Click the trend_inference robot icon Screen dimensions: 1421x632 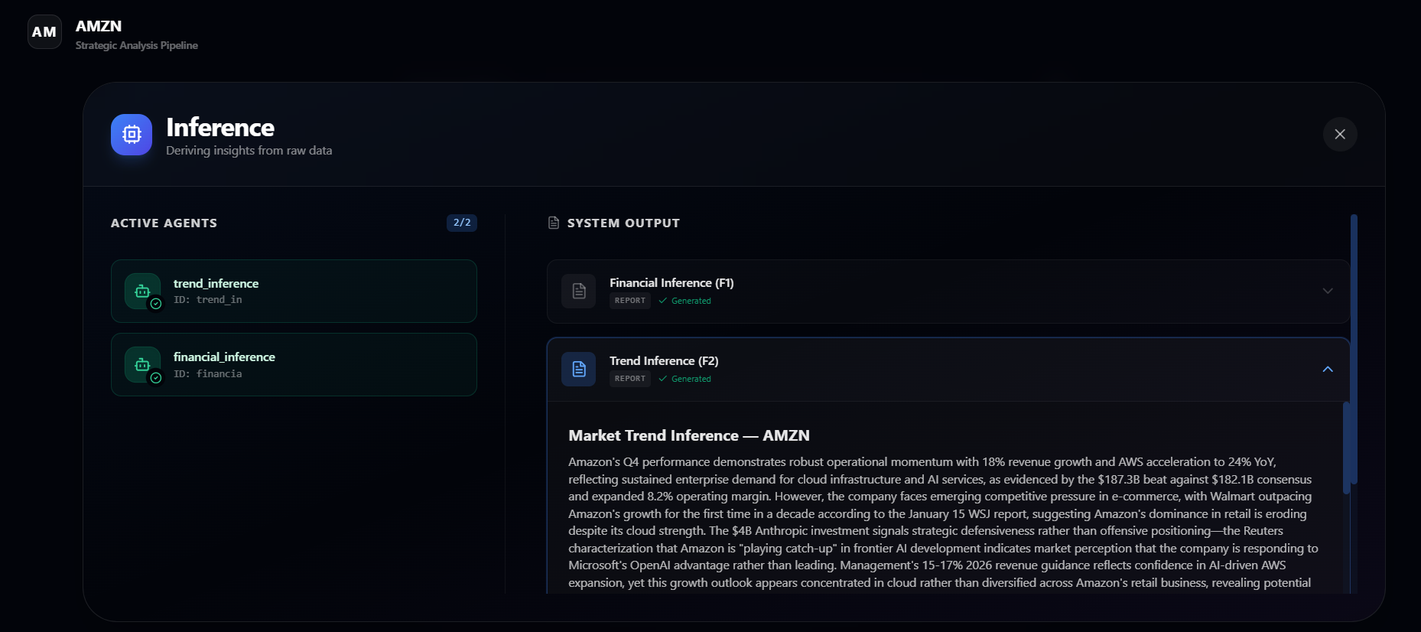(143, 291)
